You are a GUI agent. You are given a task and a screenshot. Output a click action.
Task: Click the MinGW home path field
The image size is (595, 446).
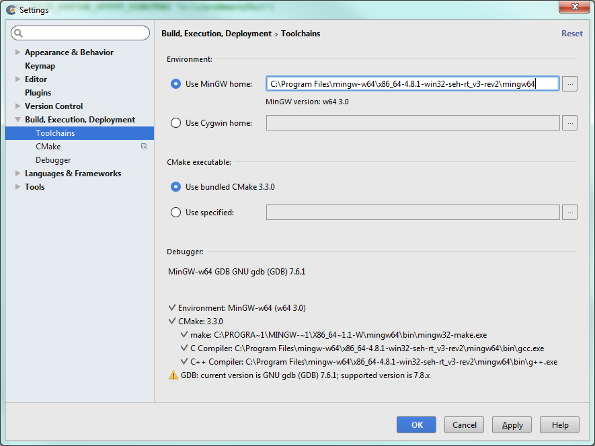413,84
